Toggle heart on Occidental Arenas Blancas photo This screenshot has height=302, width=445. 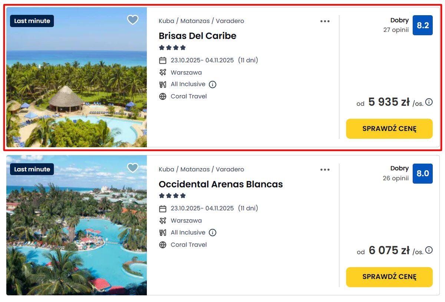(133, 168)
